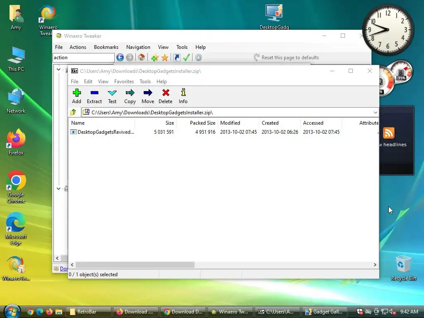Select the Copy tool in 7-Zip
This screenshot has height=318, width=424.
[130, 96]
